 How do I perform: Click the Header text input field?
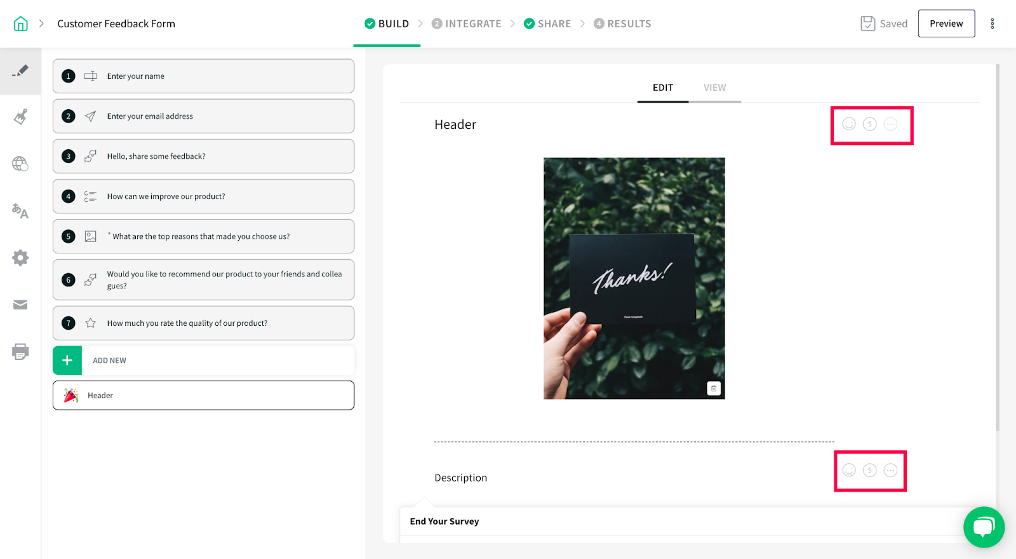[629, 125]
